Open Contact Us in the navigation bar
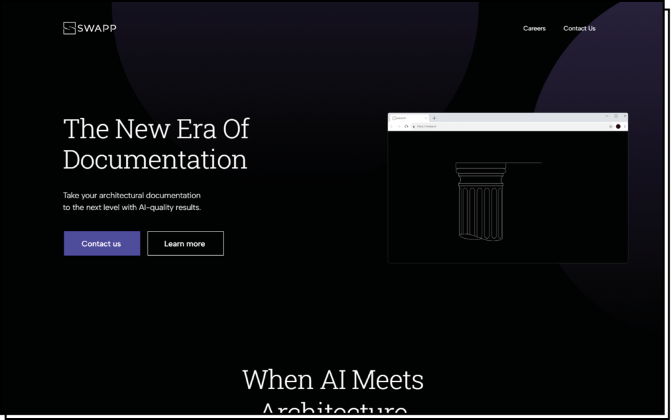The height and width of the screenshot is (420, 671). coord(579,28)
